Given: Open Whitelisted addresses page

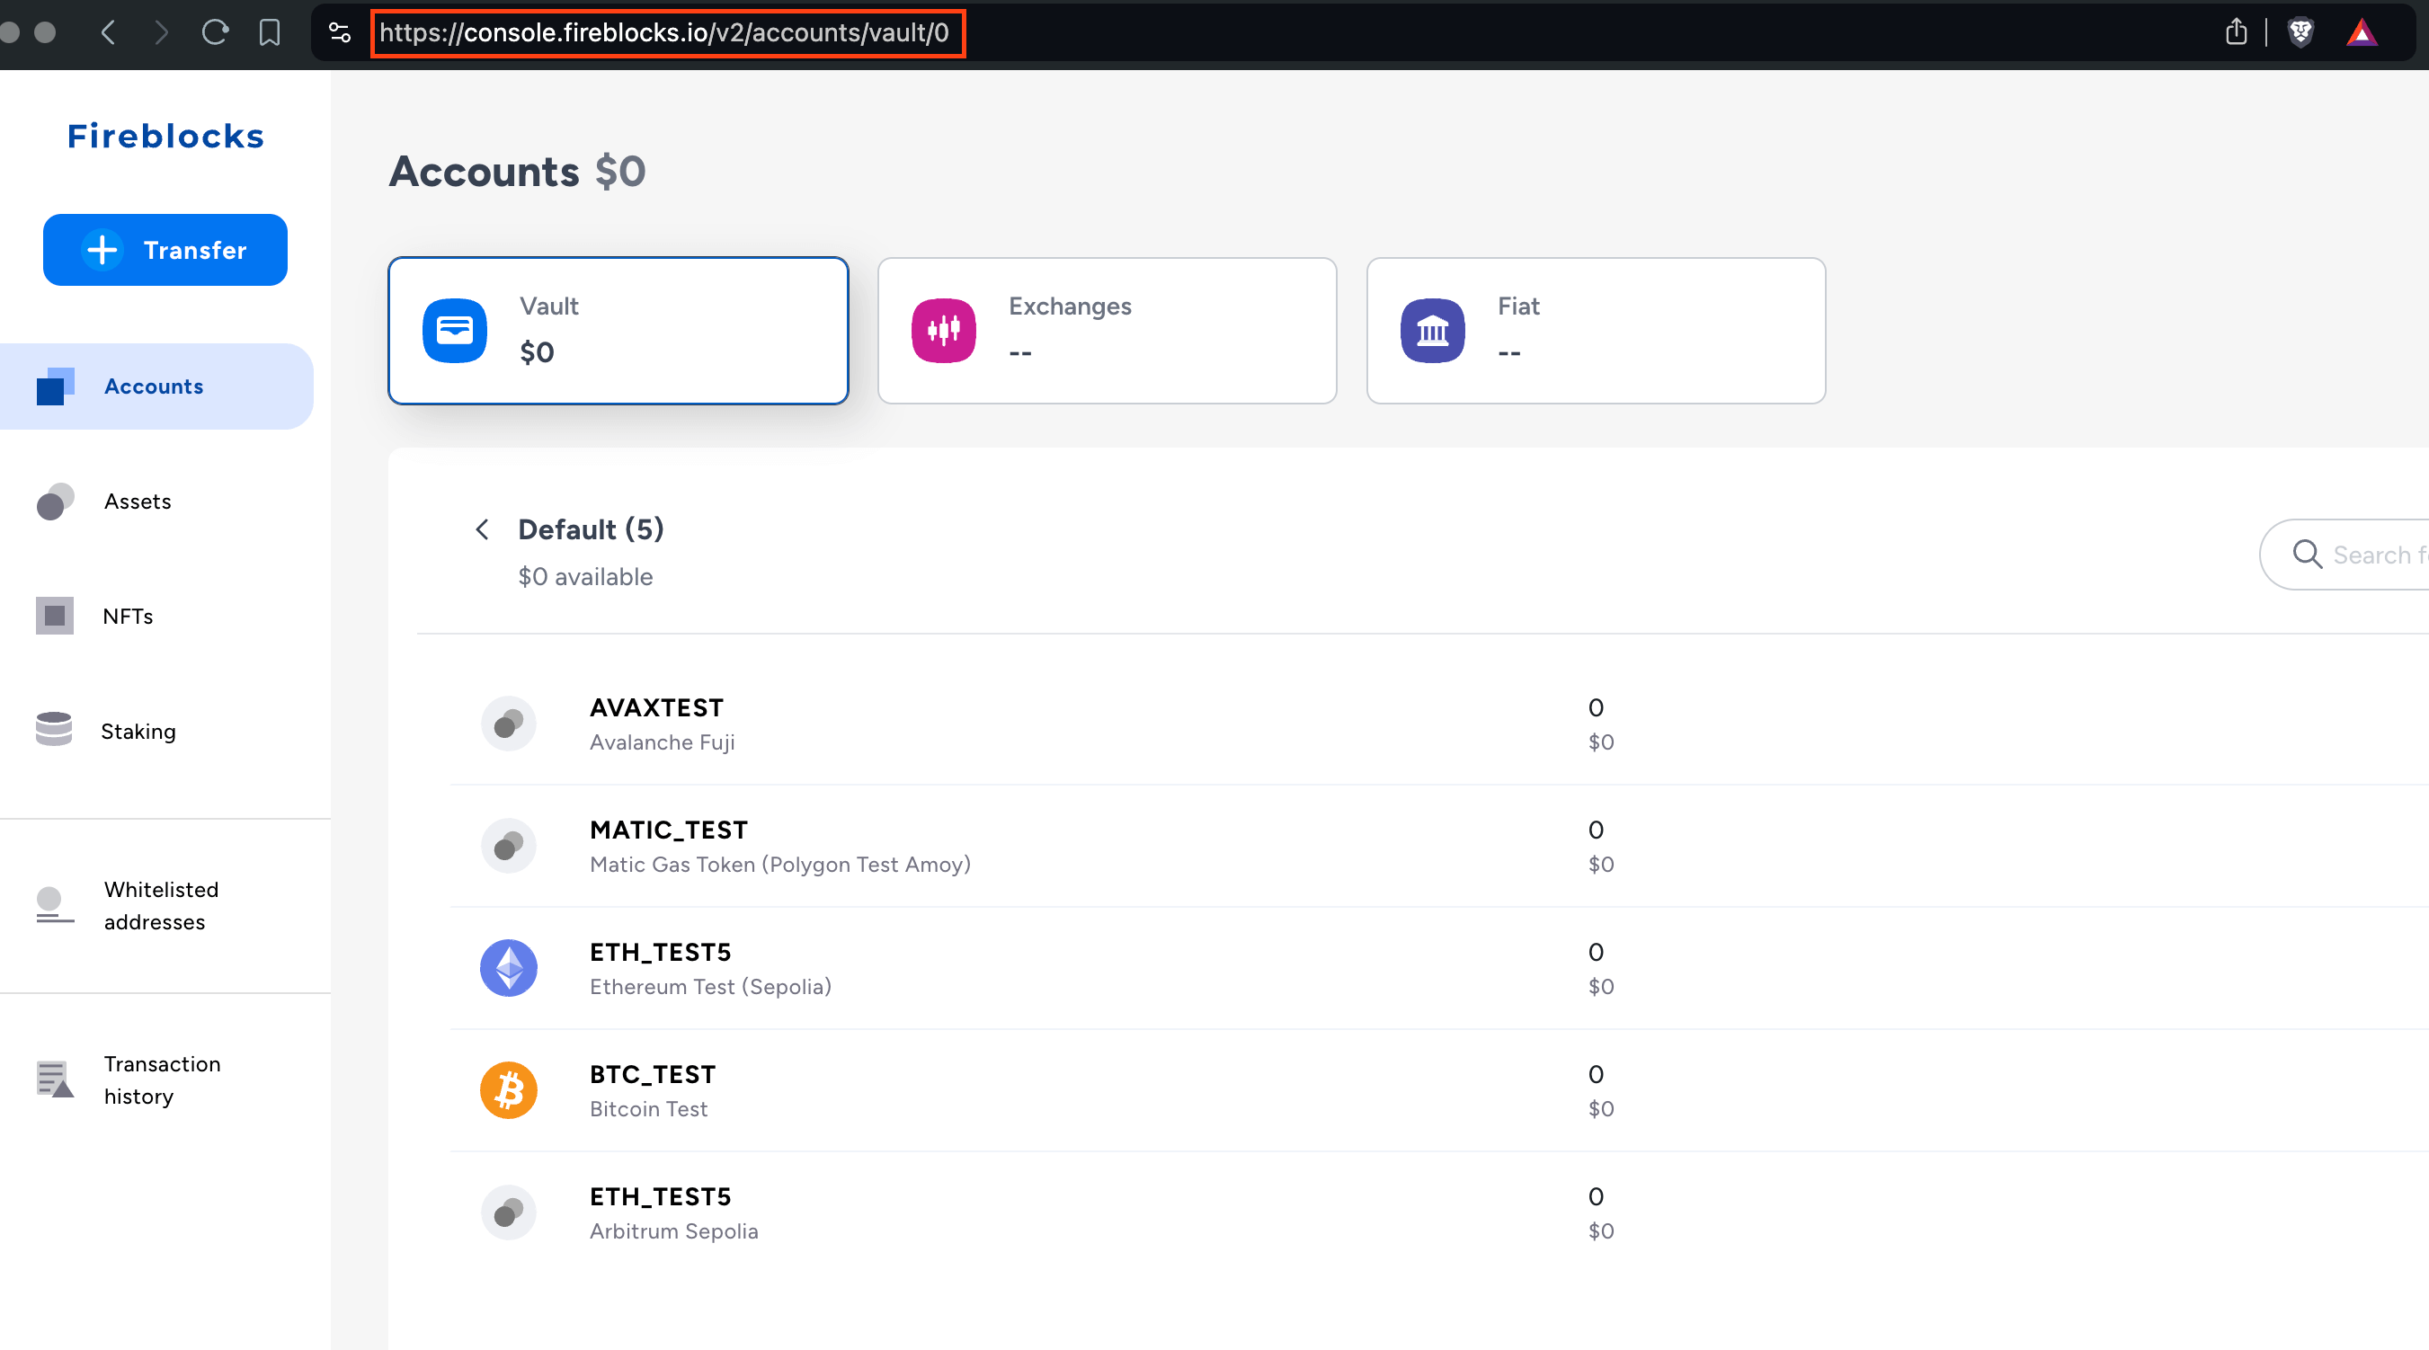Looking at the screenshot, I should 160,905.
